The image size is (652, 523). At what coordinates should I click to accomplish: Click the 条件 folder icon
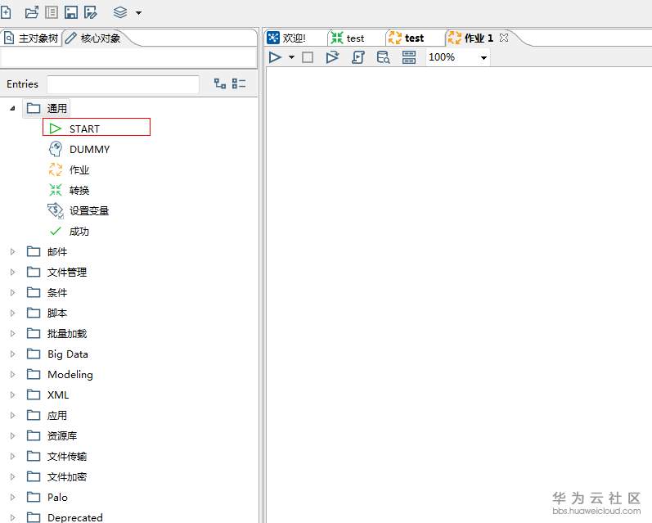click(34, 292)
